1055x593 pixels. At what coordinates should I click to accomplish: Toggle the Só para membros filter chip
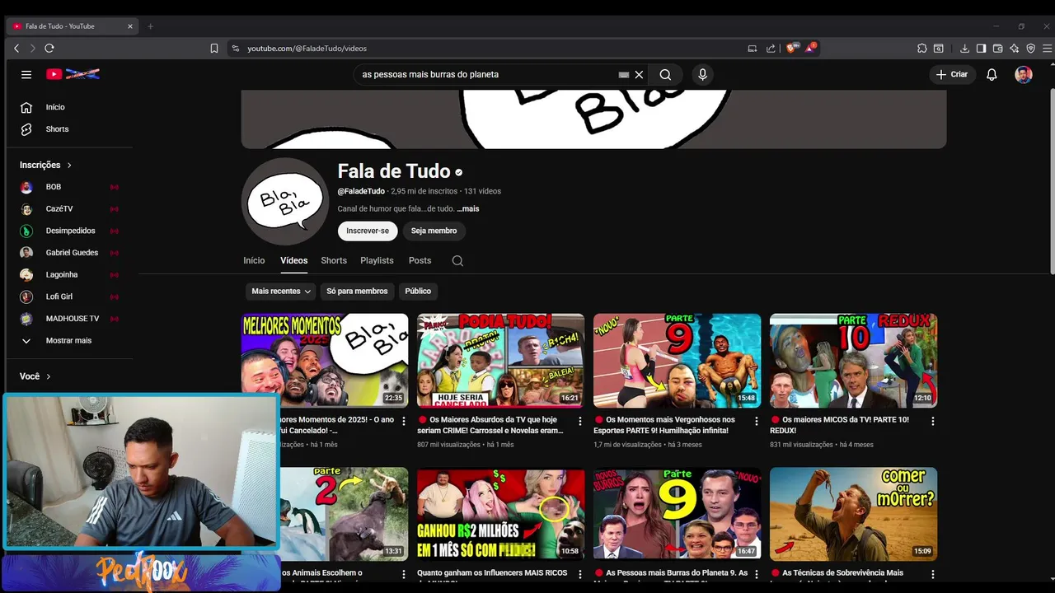pyautogui.click(x=357, y=291)
